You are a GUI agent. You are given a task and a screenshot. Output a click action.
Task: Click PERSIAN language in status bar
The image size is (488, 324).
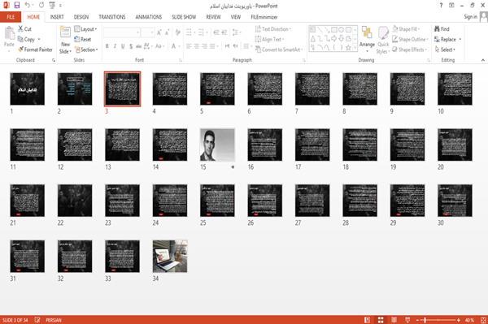[54, 320]
